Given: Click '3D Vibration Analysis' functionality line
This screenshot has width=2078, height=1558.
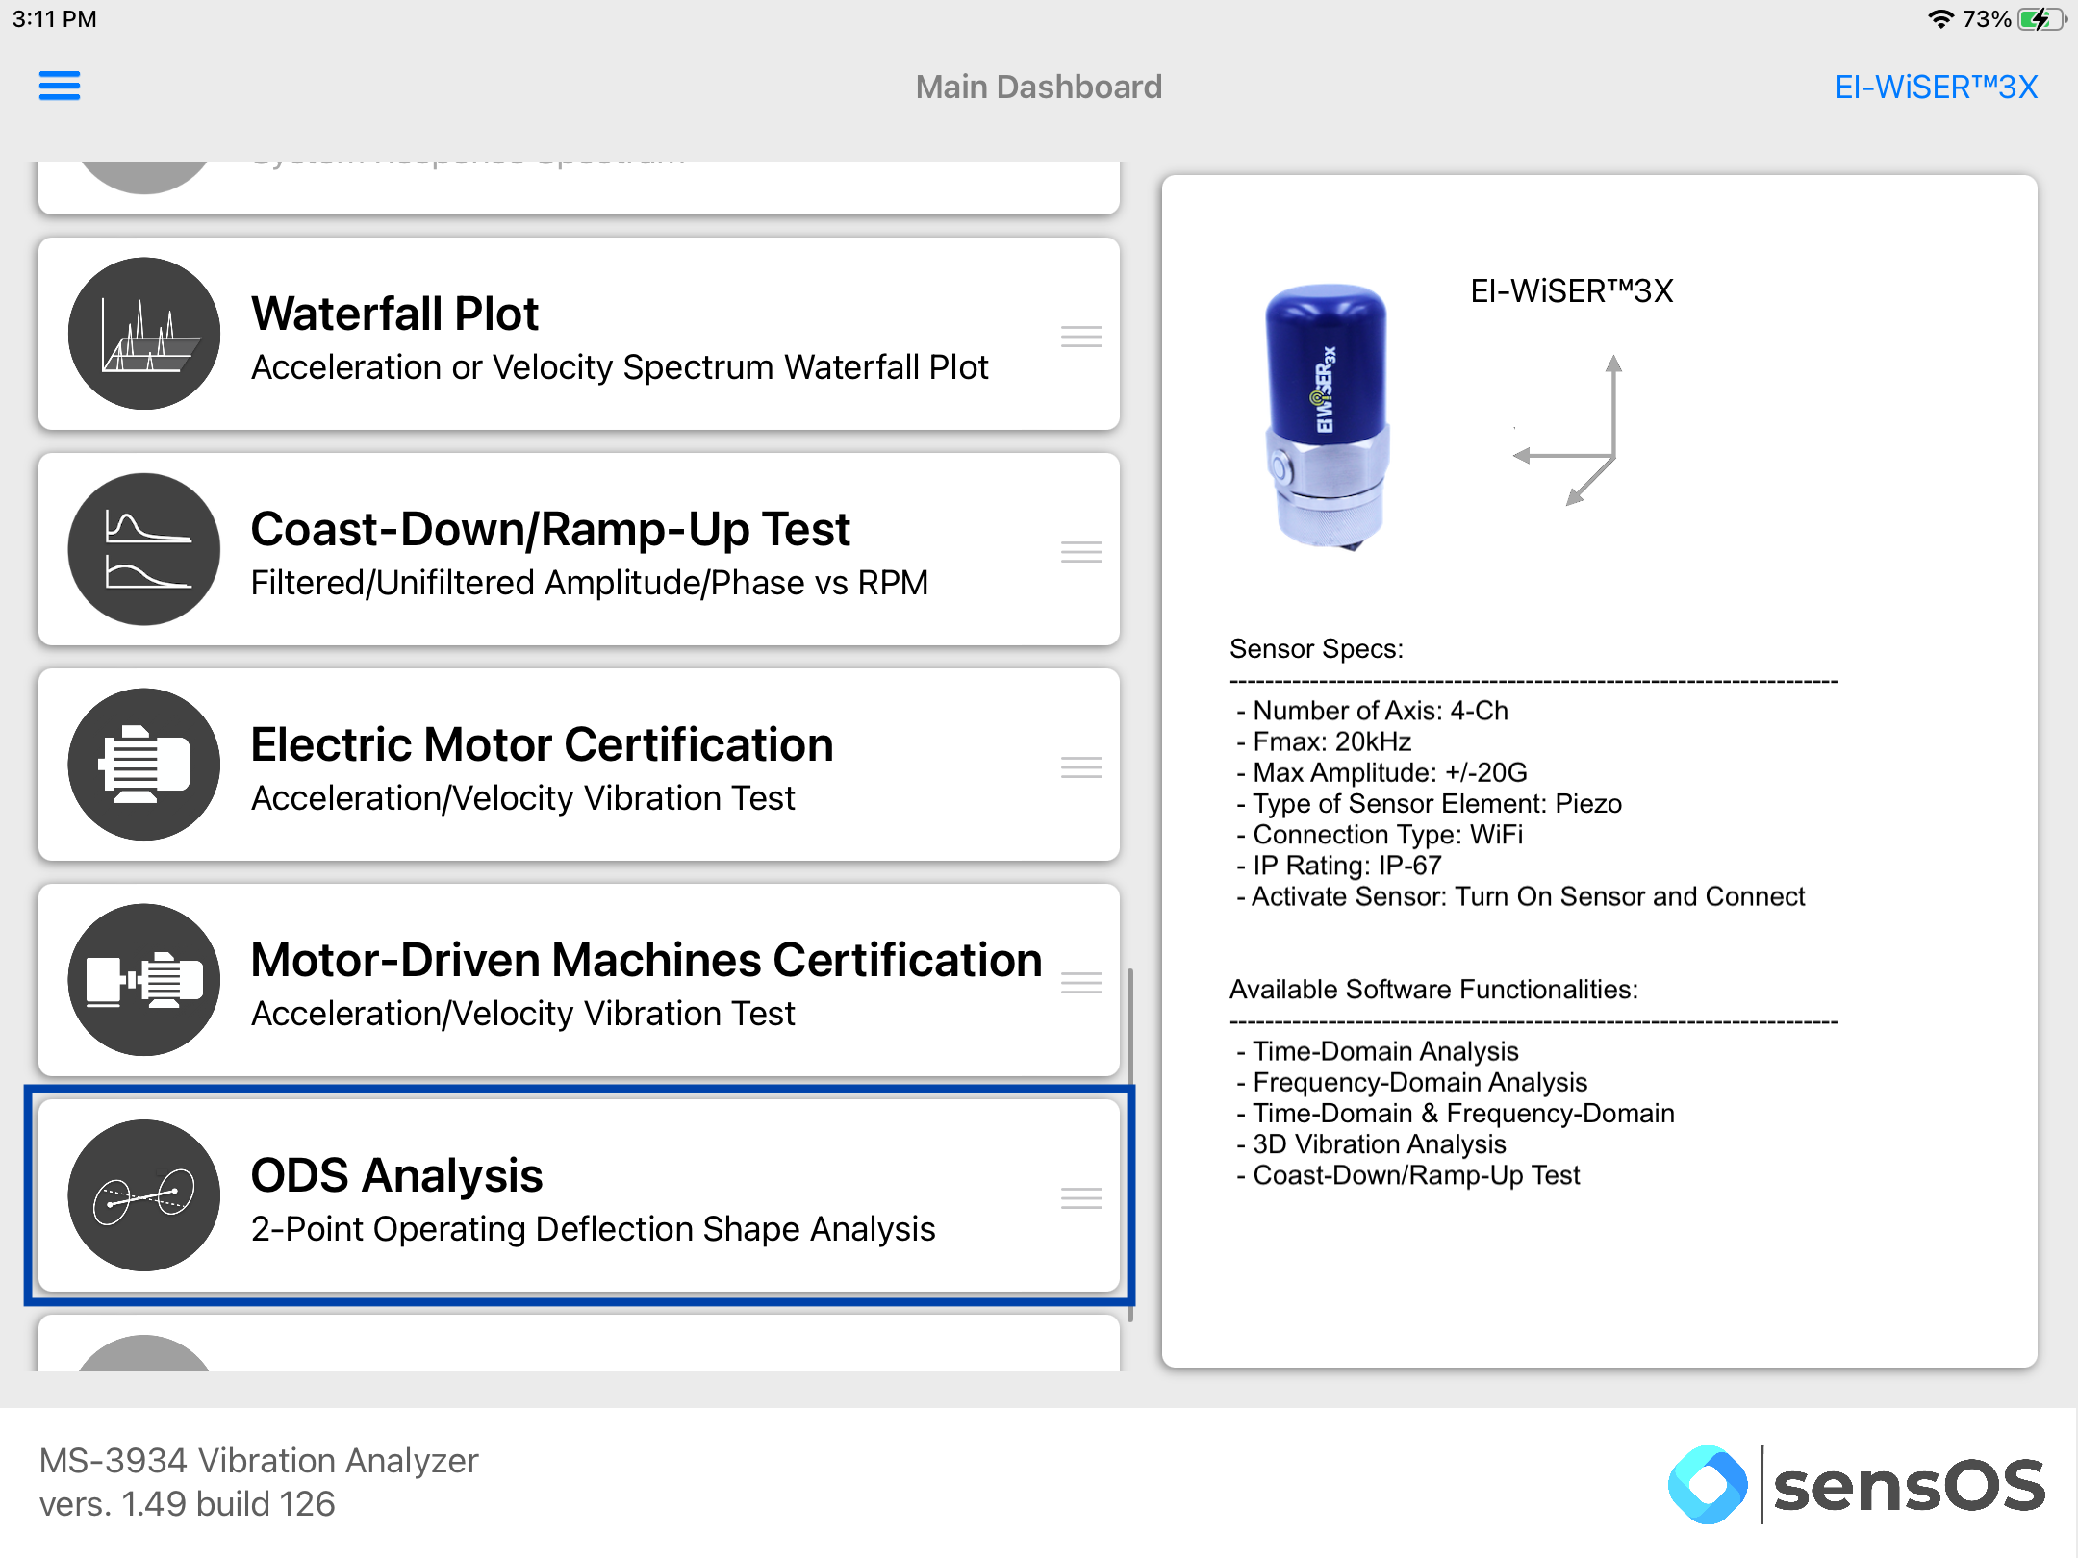Looking at the screenshot, I should click(1372, 1143).
